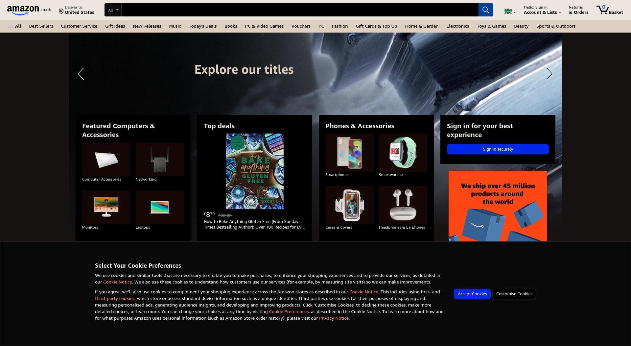Click the Laptops text label
The height and width of the screenshot is (346, 631).
143,227
